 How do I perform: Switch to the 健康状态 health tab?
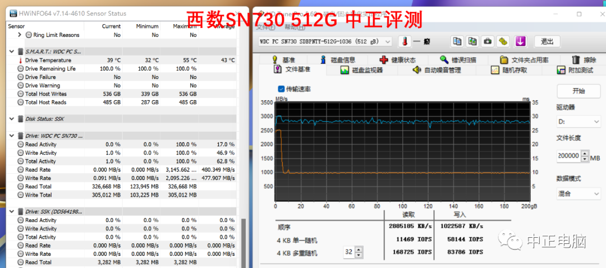pos(398,60)
